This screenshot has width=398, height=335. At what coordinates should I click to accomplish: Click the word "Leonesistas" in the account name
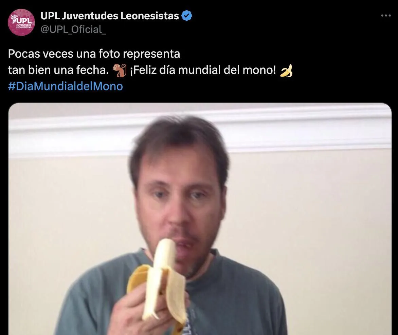pos(149,16)
